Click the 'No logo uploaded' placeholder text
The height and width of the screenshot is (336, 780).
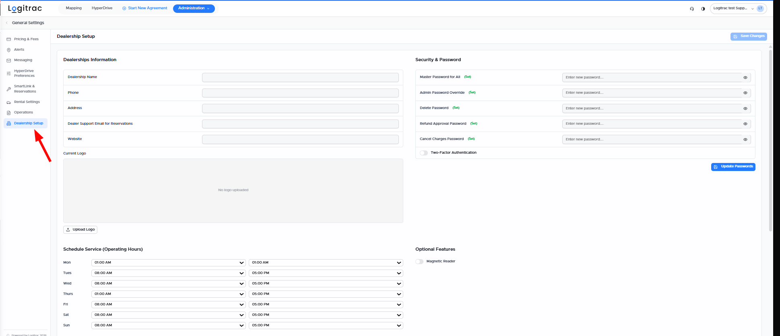(x=233, y=190)
